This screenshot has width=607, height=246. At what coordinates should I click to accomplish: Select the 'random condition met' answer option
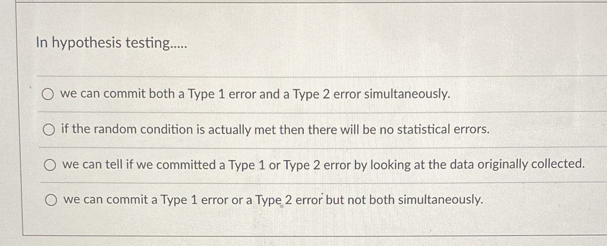point(49,129)
